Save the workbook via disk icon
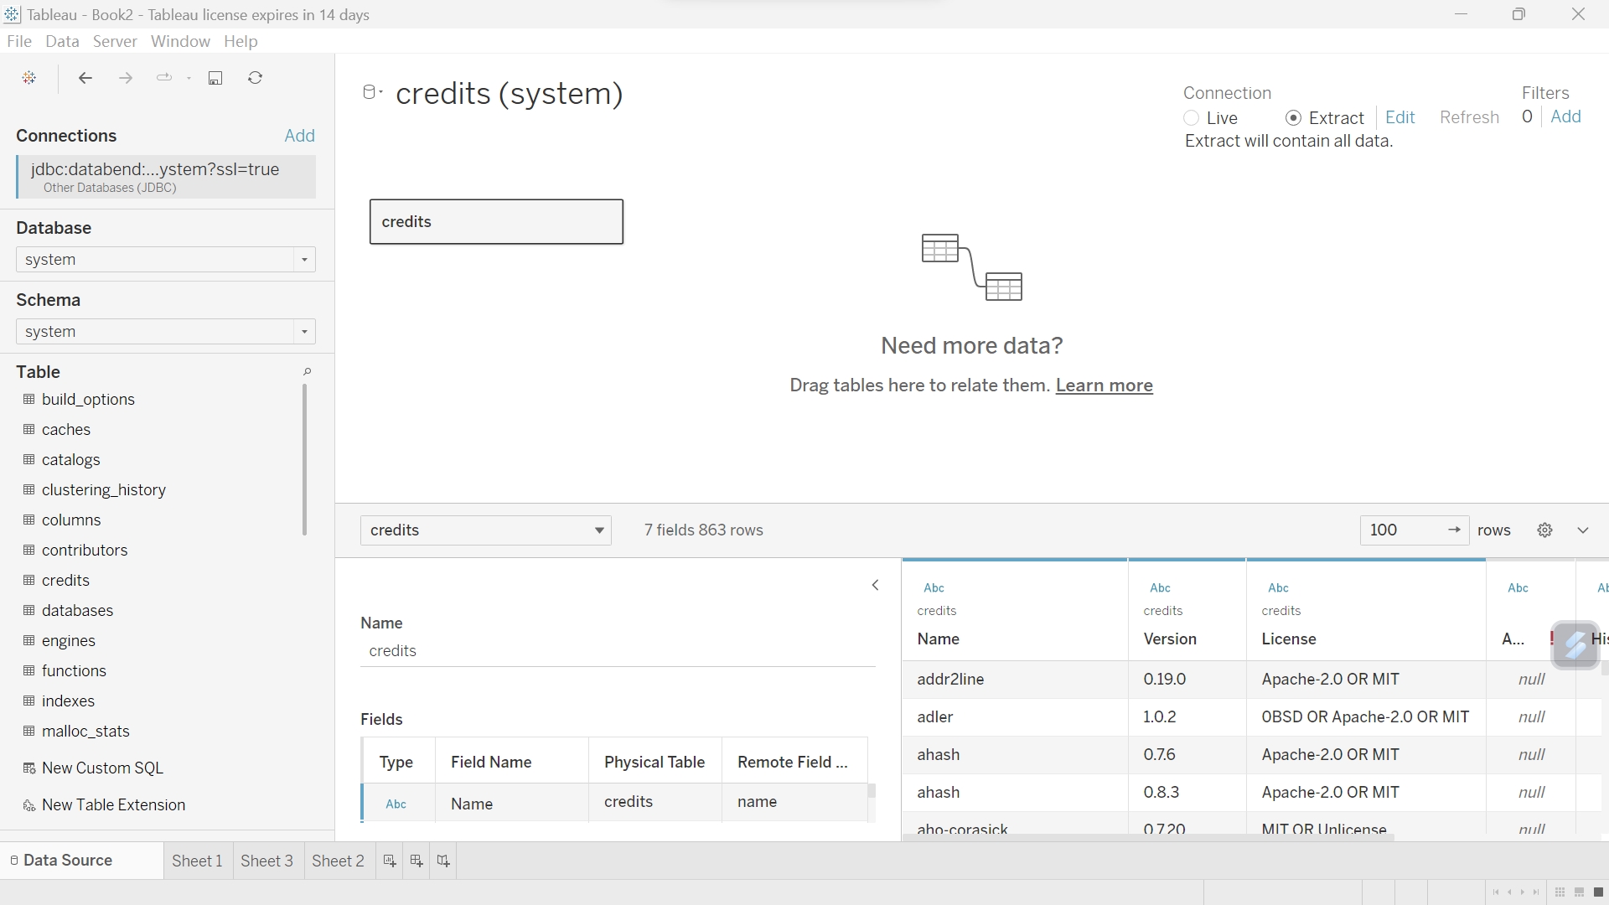The height and width of the screenshot is (905, 1609). pos(215,78)
